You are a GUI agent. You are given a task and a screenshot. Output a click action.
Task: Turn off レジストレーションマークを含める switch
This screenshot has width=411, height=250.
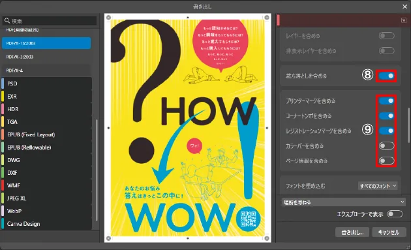point(386,131)
